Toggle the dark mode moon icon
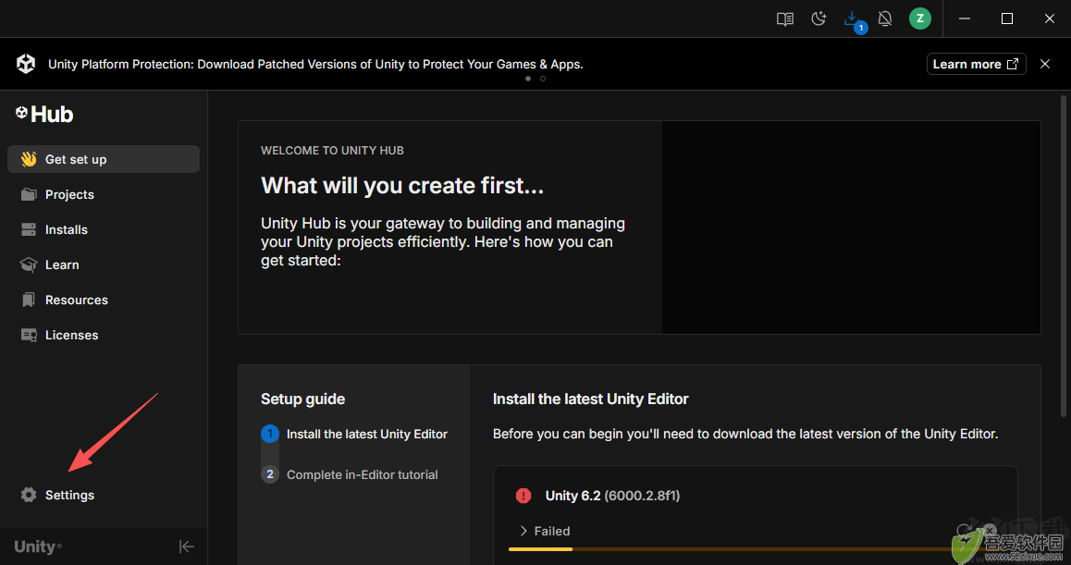The height and width of the screenshot is (565, 1071). tap(819, 18)
